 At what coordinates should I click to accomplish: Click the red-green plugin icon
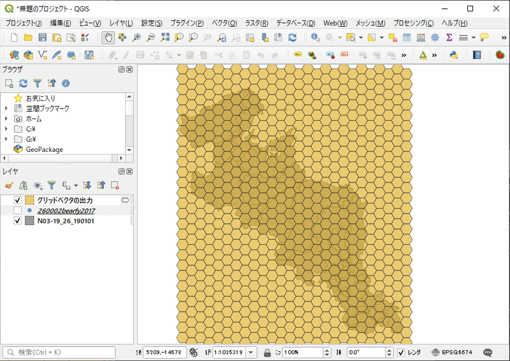click(500, 55)
